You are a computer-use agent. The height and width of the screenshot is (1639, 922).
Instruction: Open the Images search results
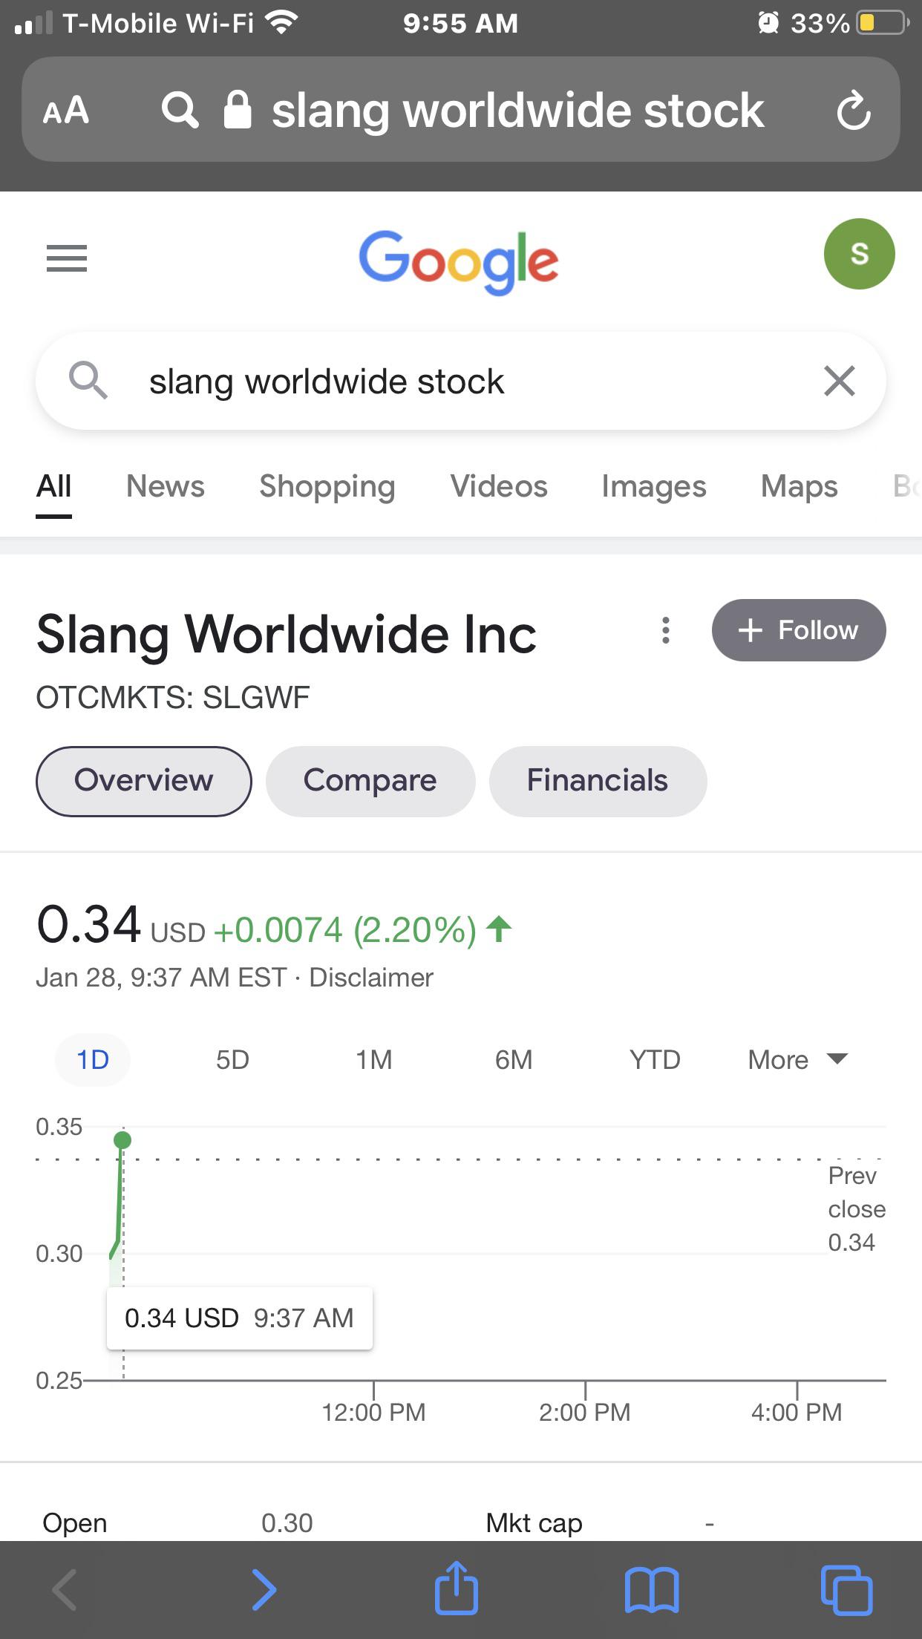pos(653,486)
